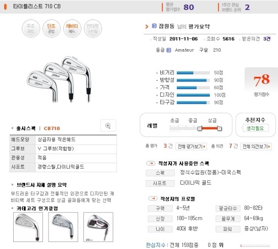278x249 pixels.
Task: Open the G20 iron thumbnail
Action: pos(98,227)
